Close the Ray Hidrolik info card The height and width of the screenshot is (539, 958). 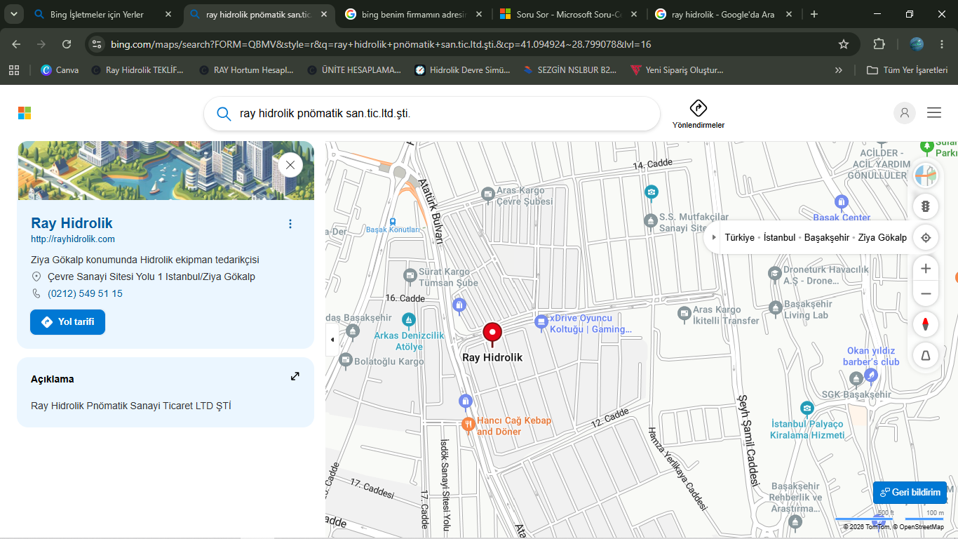[290, 166]
